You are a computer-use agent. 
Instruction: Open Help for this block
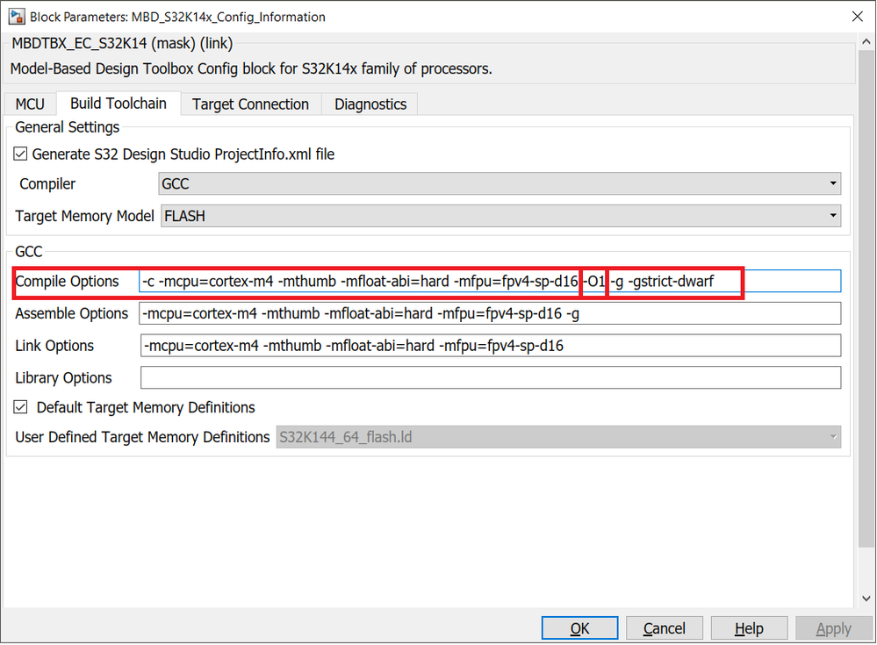(749, 628)
